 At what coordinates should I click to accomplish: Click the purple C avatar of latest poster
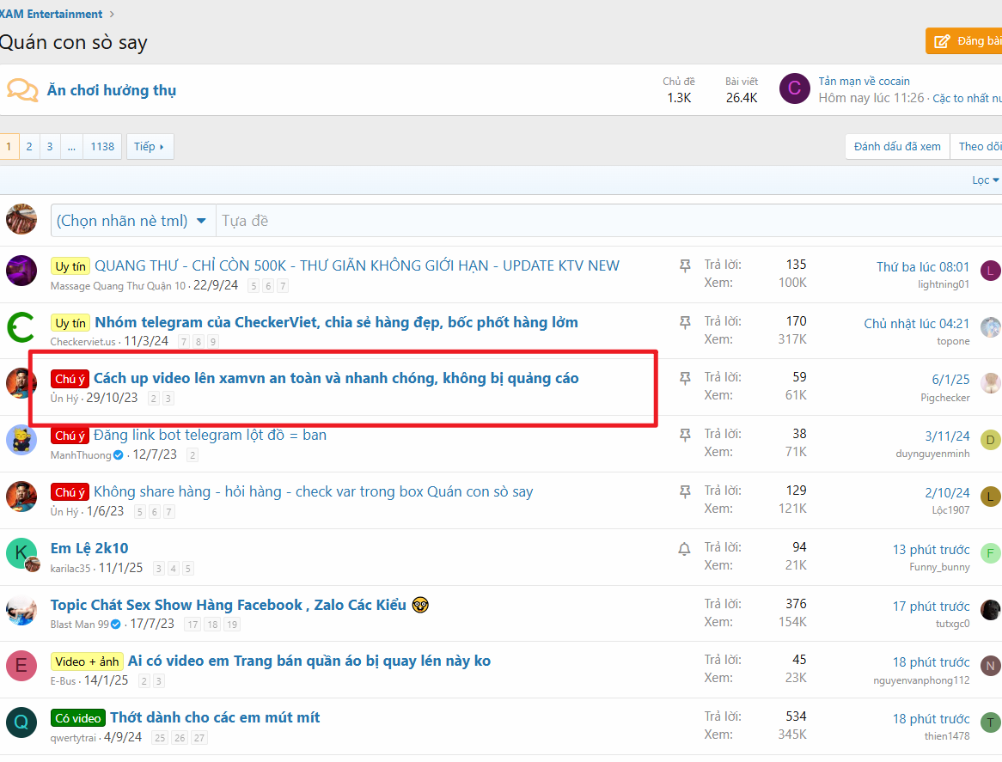tap(794, 88)
